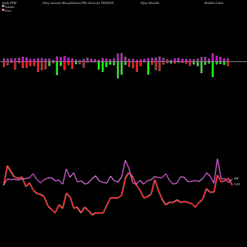
Task: Click the 'Builders Limit' header text
Action: pos(214,3)
